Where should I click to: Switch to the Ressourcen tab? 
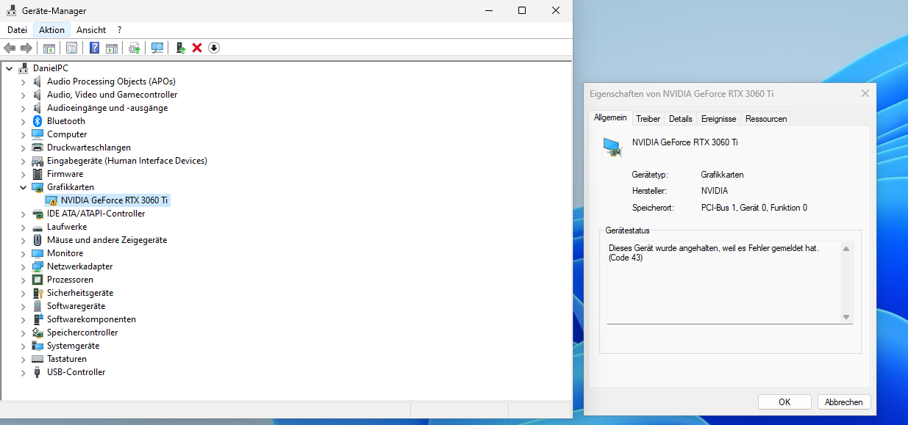point(766,119)
